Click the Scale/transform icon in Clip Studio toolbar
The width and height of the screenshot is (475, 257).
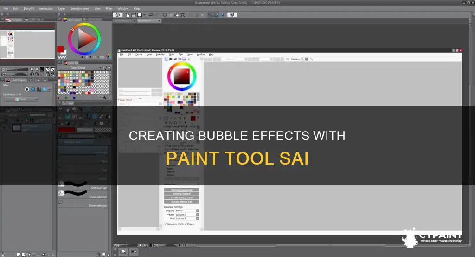pyautogui.click(x=183, y=15)
